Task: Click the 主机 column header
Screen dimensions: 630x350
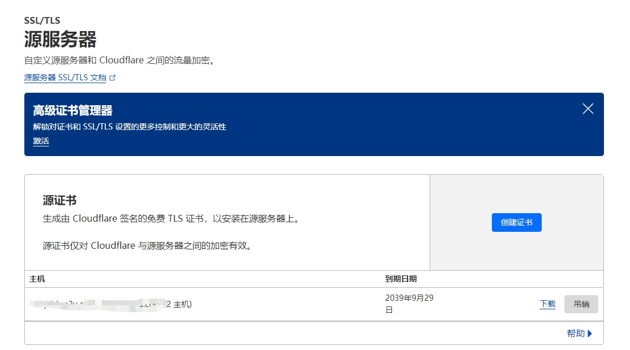Action: point(37,279)
